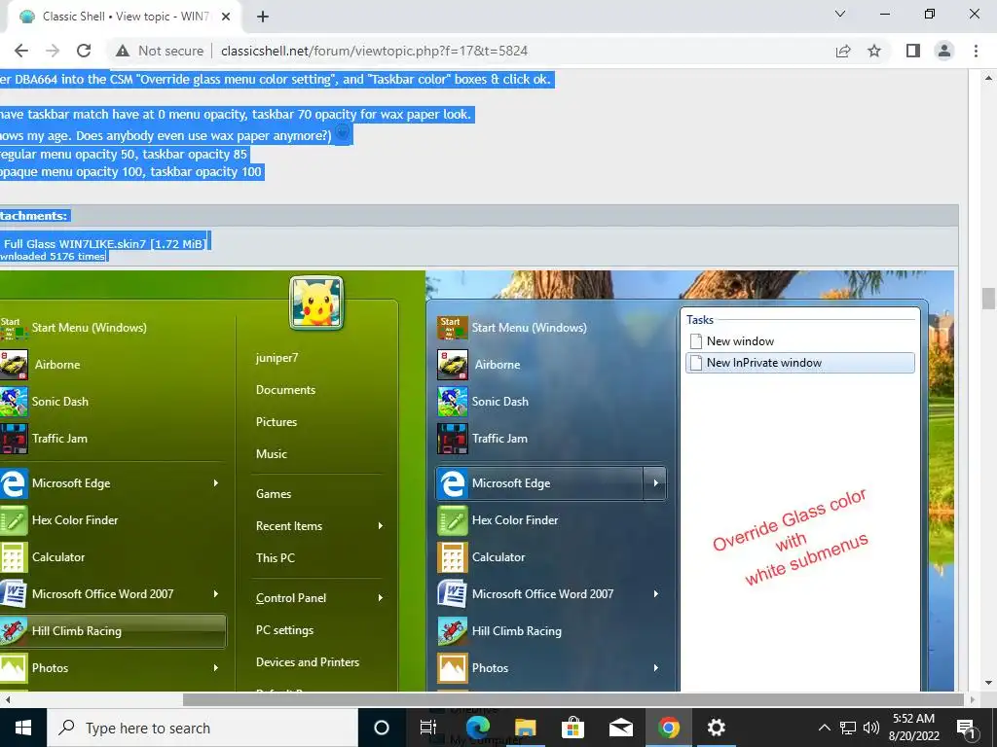Image resolution: width=997 pixels, height=747 pixels.
Task: Open the clock showing 5:52 AM
Action: (x=913, y=728)
